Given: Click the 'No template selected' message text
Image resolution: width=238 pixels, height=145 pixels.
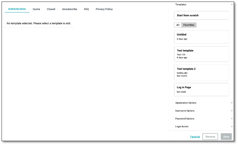Looking at the screenshot, I should [39, 23].
